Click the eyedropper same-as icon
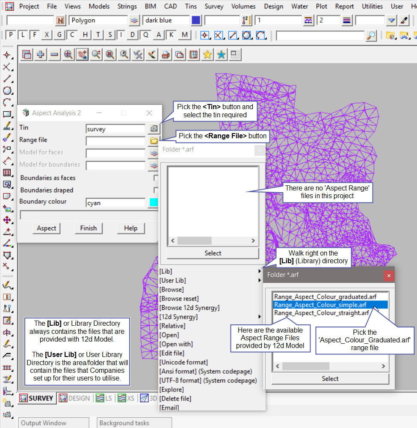The image size is (417, 428). coord(404,21)
